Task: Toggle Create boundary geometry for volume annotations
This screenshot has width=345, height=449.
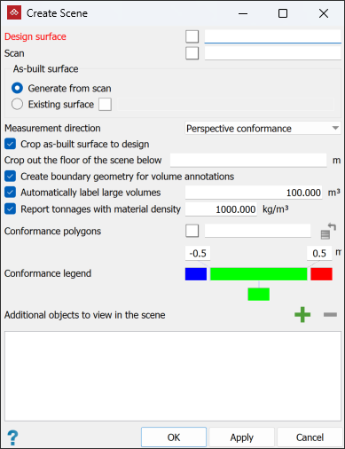Action: click(11, 177)
